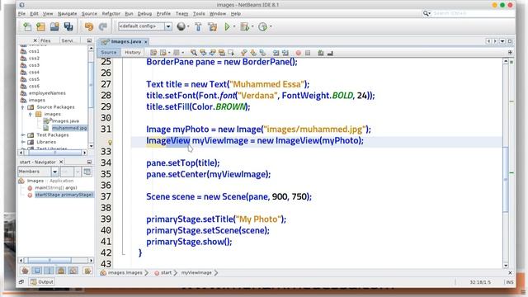Click the Debug Project icon
Screen dimensions: 528x297
tap(245, 26)
